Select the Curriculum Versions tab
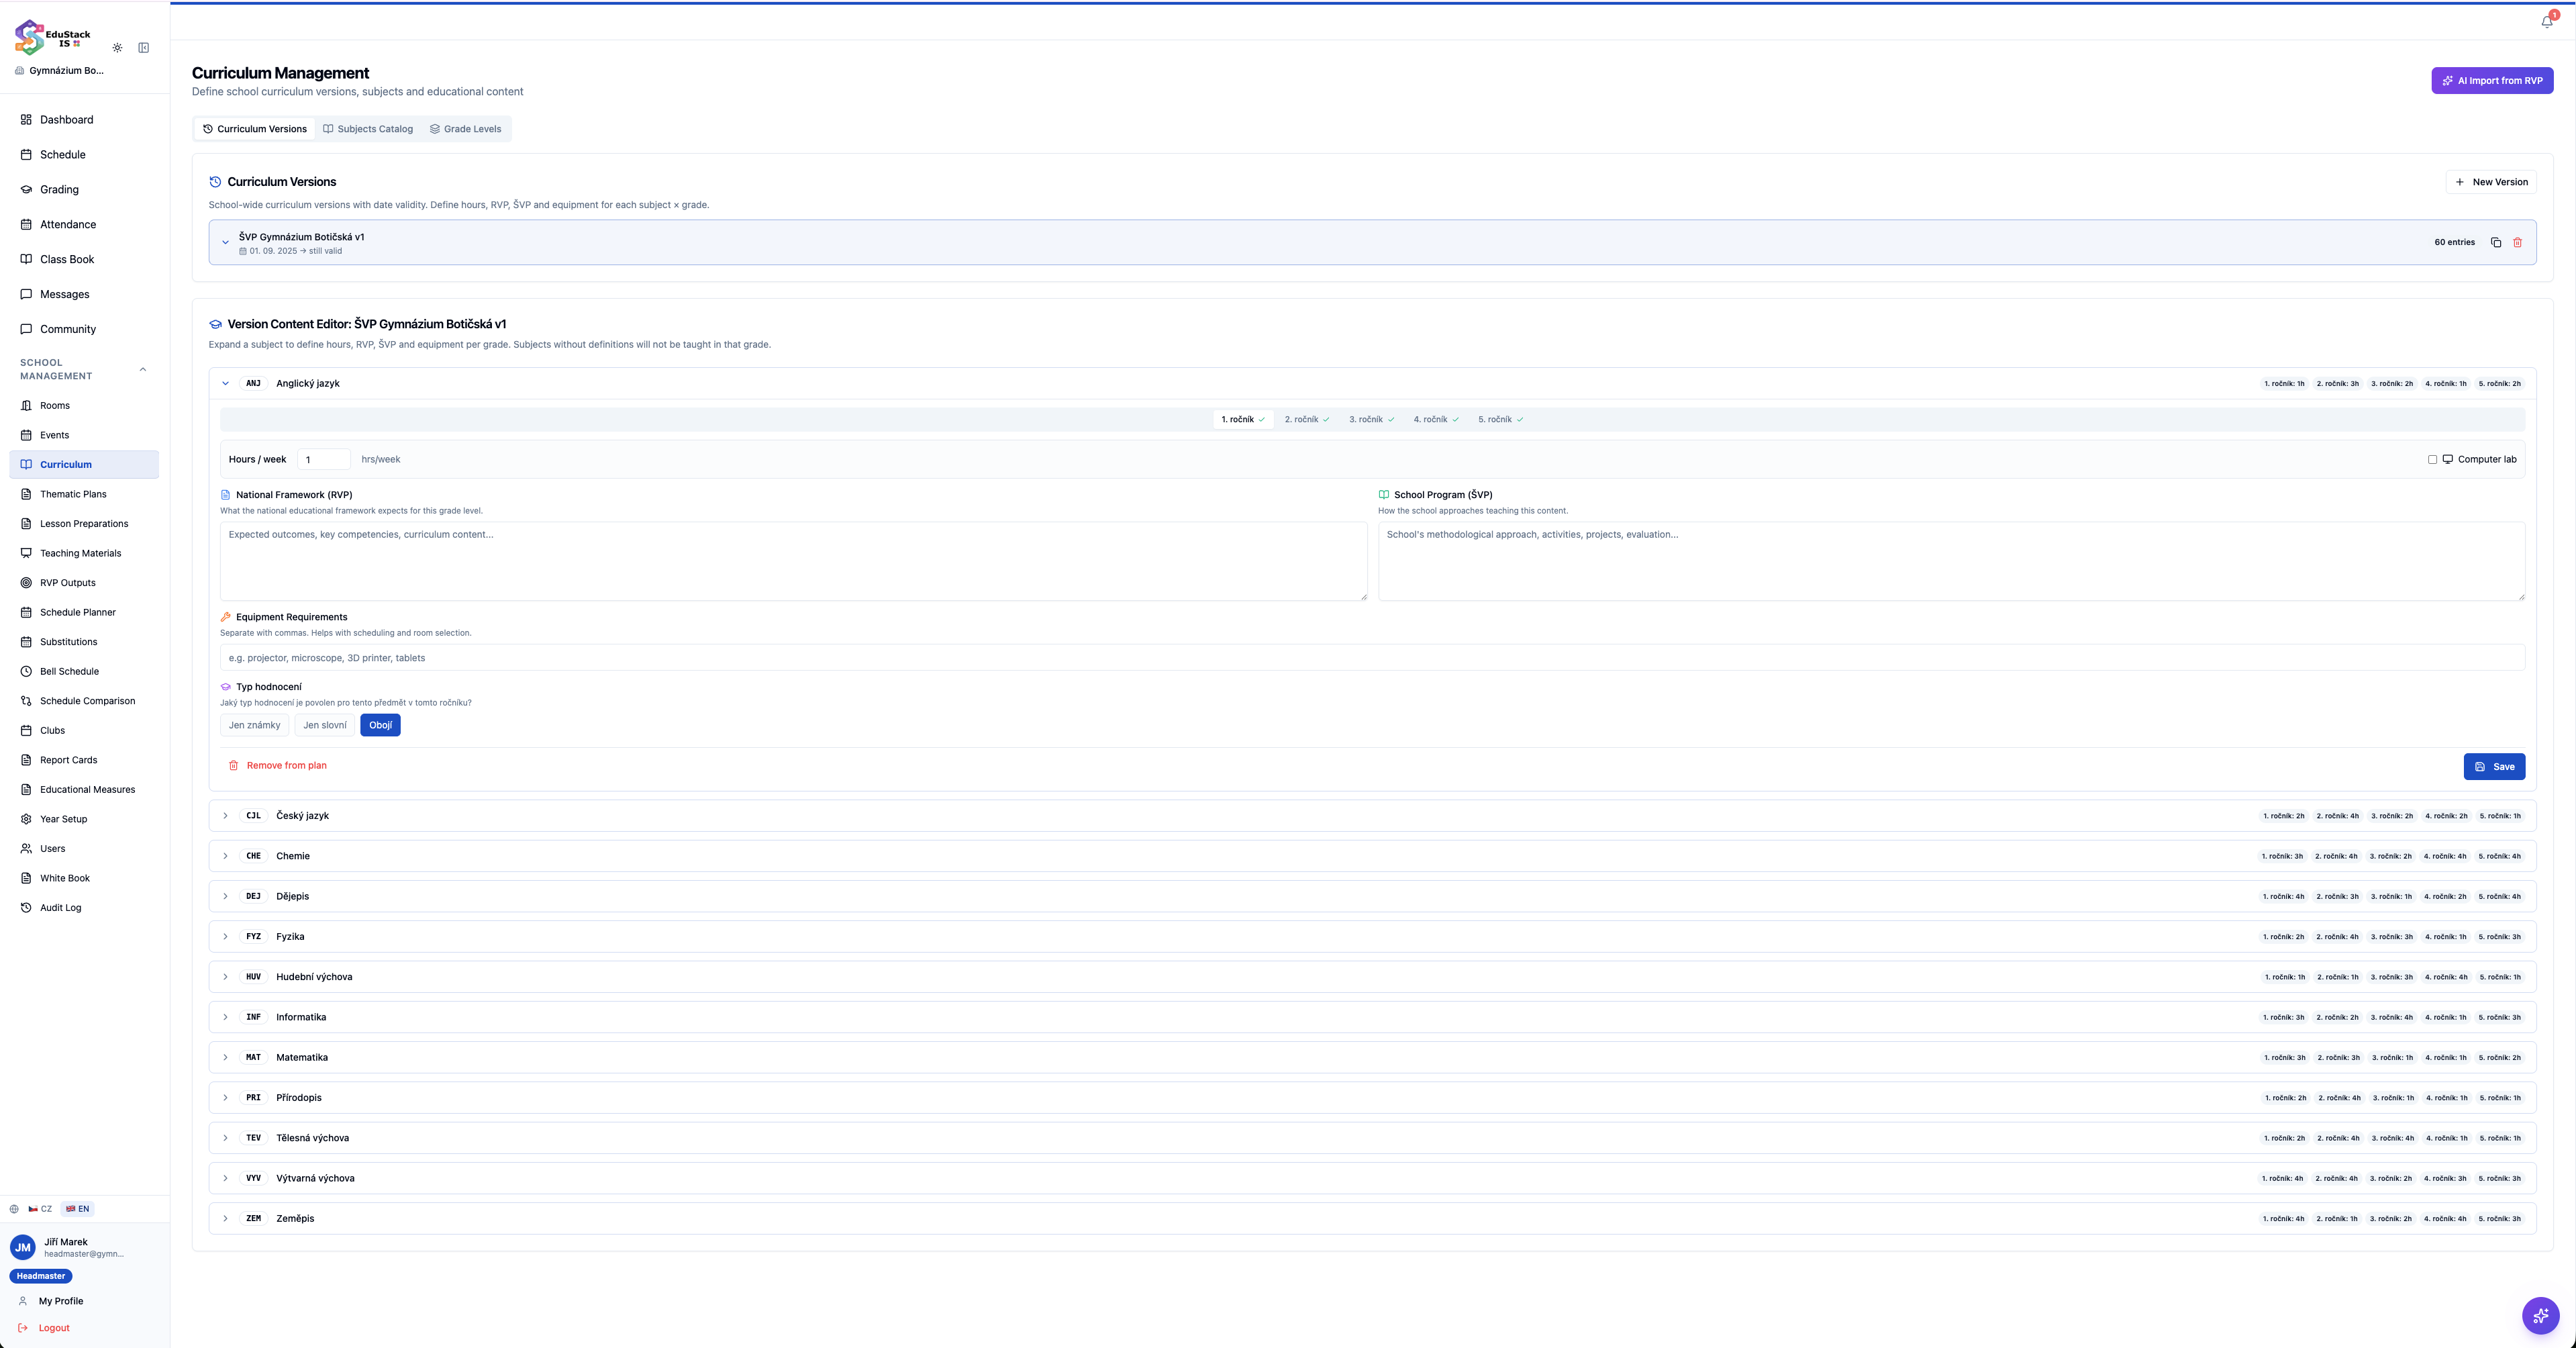The width and height of the screenshot is (2576, 1348). click(255, 129)
